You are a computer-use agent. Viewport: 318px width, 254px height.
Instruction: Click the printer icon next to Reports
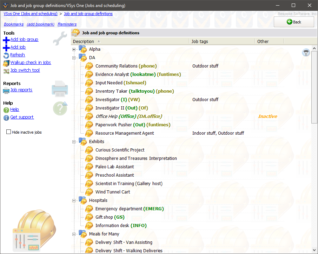tap(60, 89)
